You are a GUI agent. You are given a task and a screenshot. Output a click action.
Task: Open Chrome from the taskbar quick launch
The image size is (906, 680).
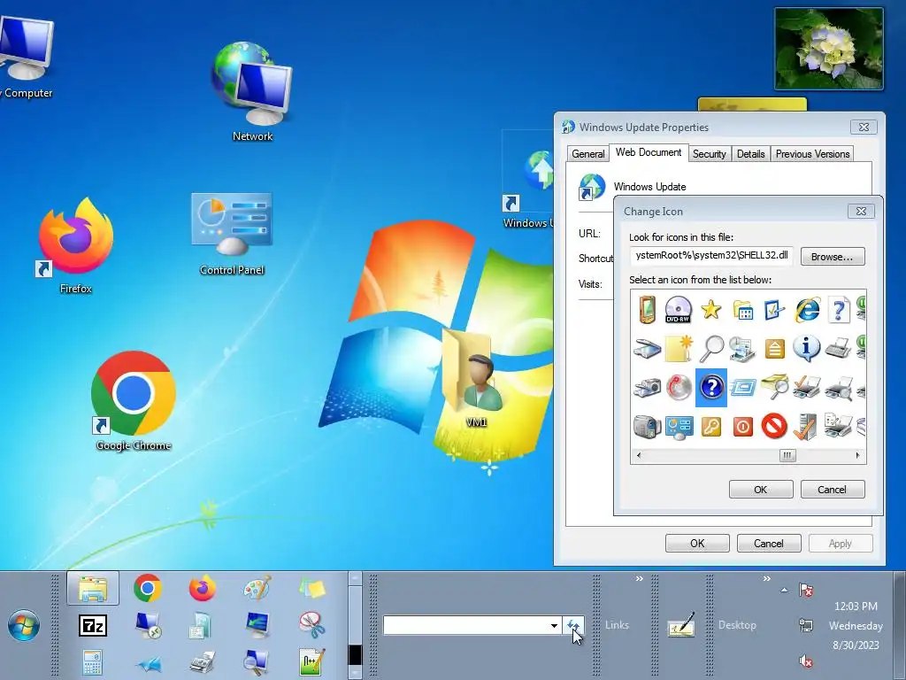click(x=148, y=589)
